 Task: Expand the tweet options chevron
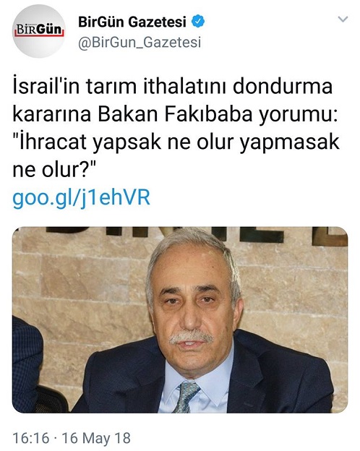tap(343, 20)
